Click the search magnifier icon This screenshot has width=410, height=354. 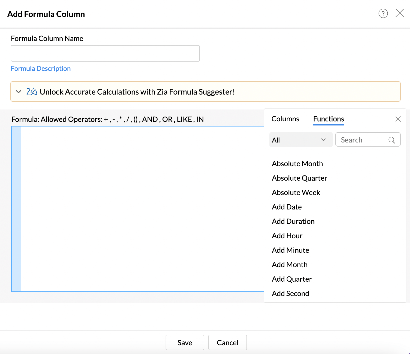click(x=391, y=140)
